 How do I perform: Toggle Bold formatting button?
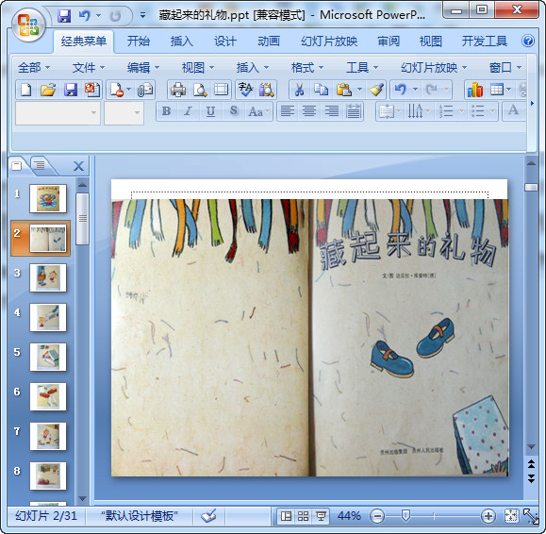coord(167,111)
